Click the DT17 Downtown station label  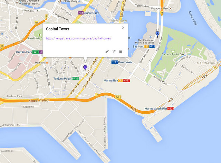(x=122, y=62)
